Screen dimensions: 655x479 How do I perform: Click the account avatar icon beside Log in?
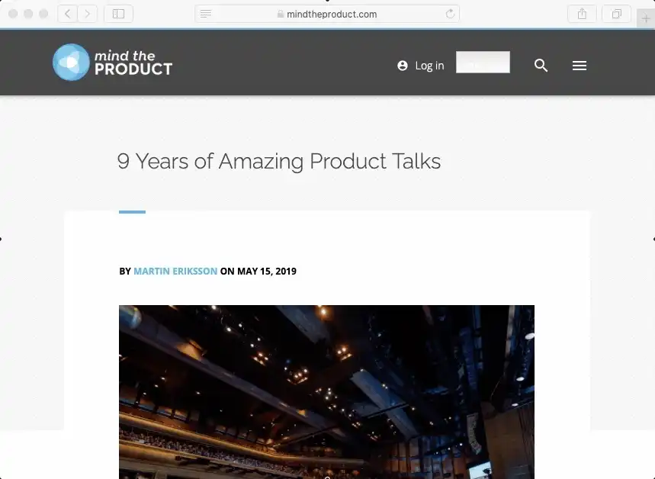click(x=403, y=66)
